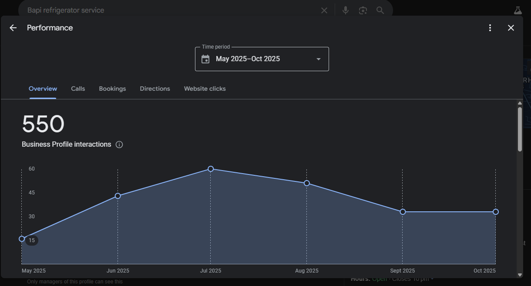Switch to the Bookings tab
The width and height of the screenshot is (531, 286).
pyautogui.click(x=112, y=89)
